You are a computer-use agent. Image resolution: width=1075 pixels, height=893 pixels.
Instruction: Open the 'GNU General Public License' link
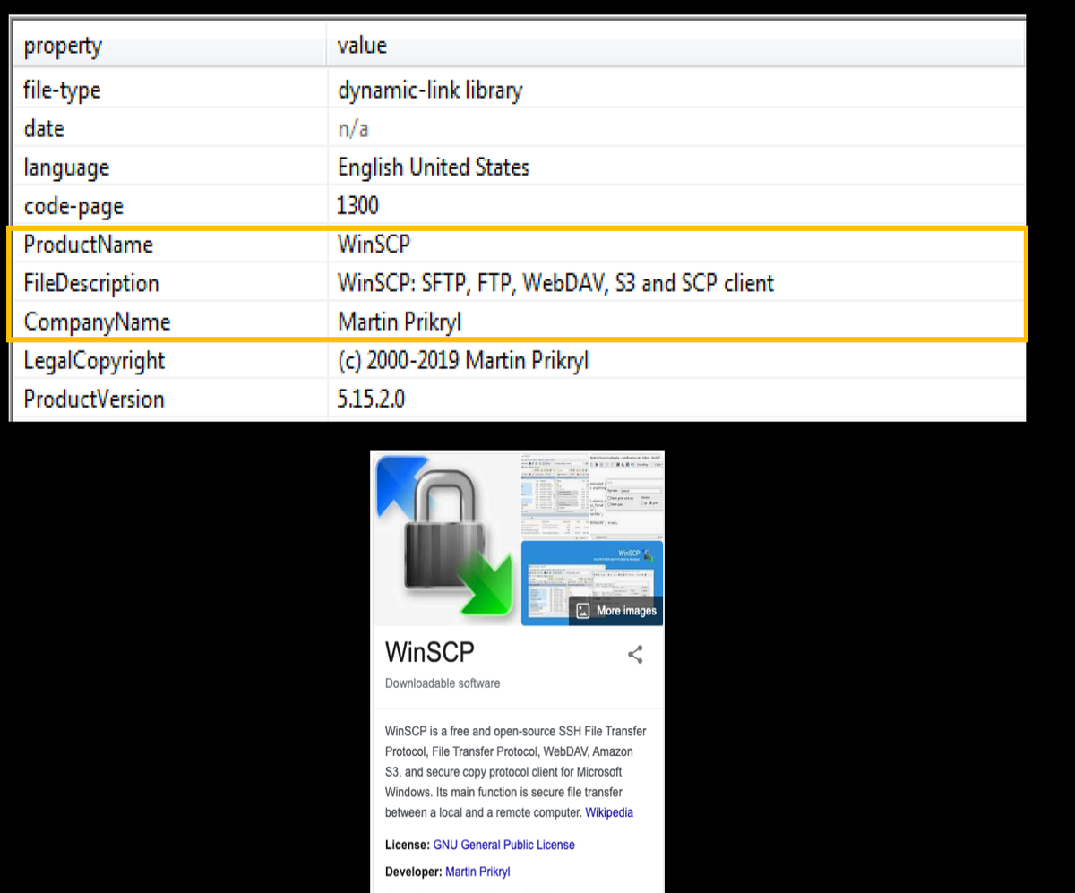pos(504,845)
